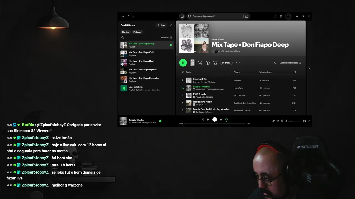
Task: Play the track Dreams of You
Action: (x=241, y=80)
